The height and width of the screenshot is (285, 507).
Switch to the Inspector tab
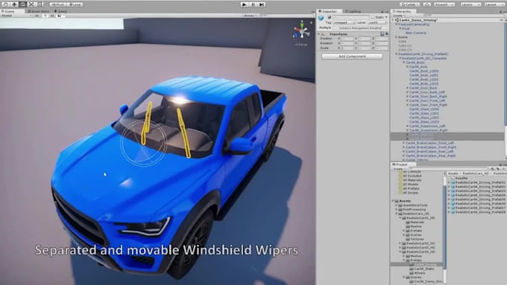tap(328, 11)
